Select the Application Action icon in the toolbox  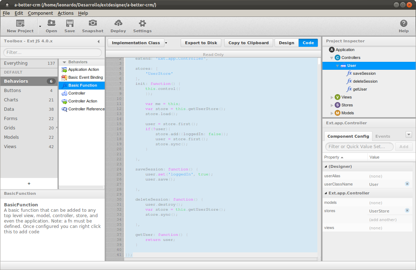[x=64, y=69]
